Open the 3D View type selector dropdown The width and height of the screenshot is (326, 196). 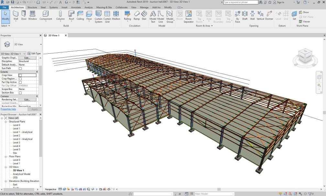point(41,44)
